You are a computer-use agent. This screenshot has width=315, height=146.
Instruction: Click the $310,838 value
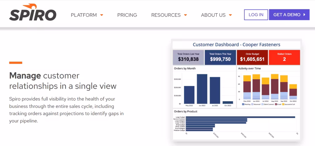(x=189, y=59)
